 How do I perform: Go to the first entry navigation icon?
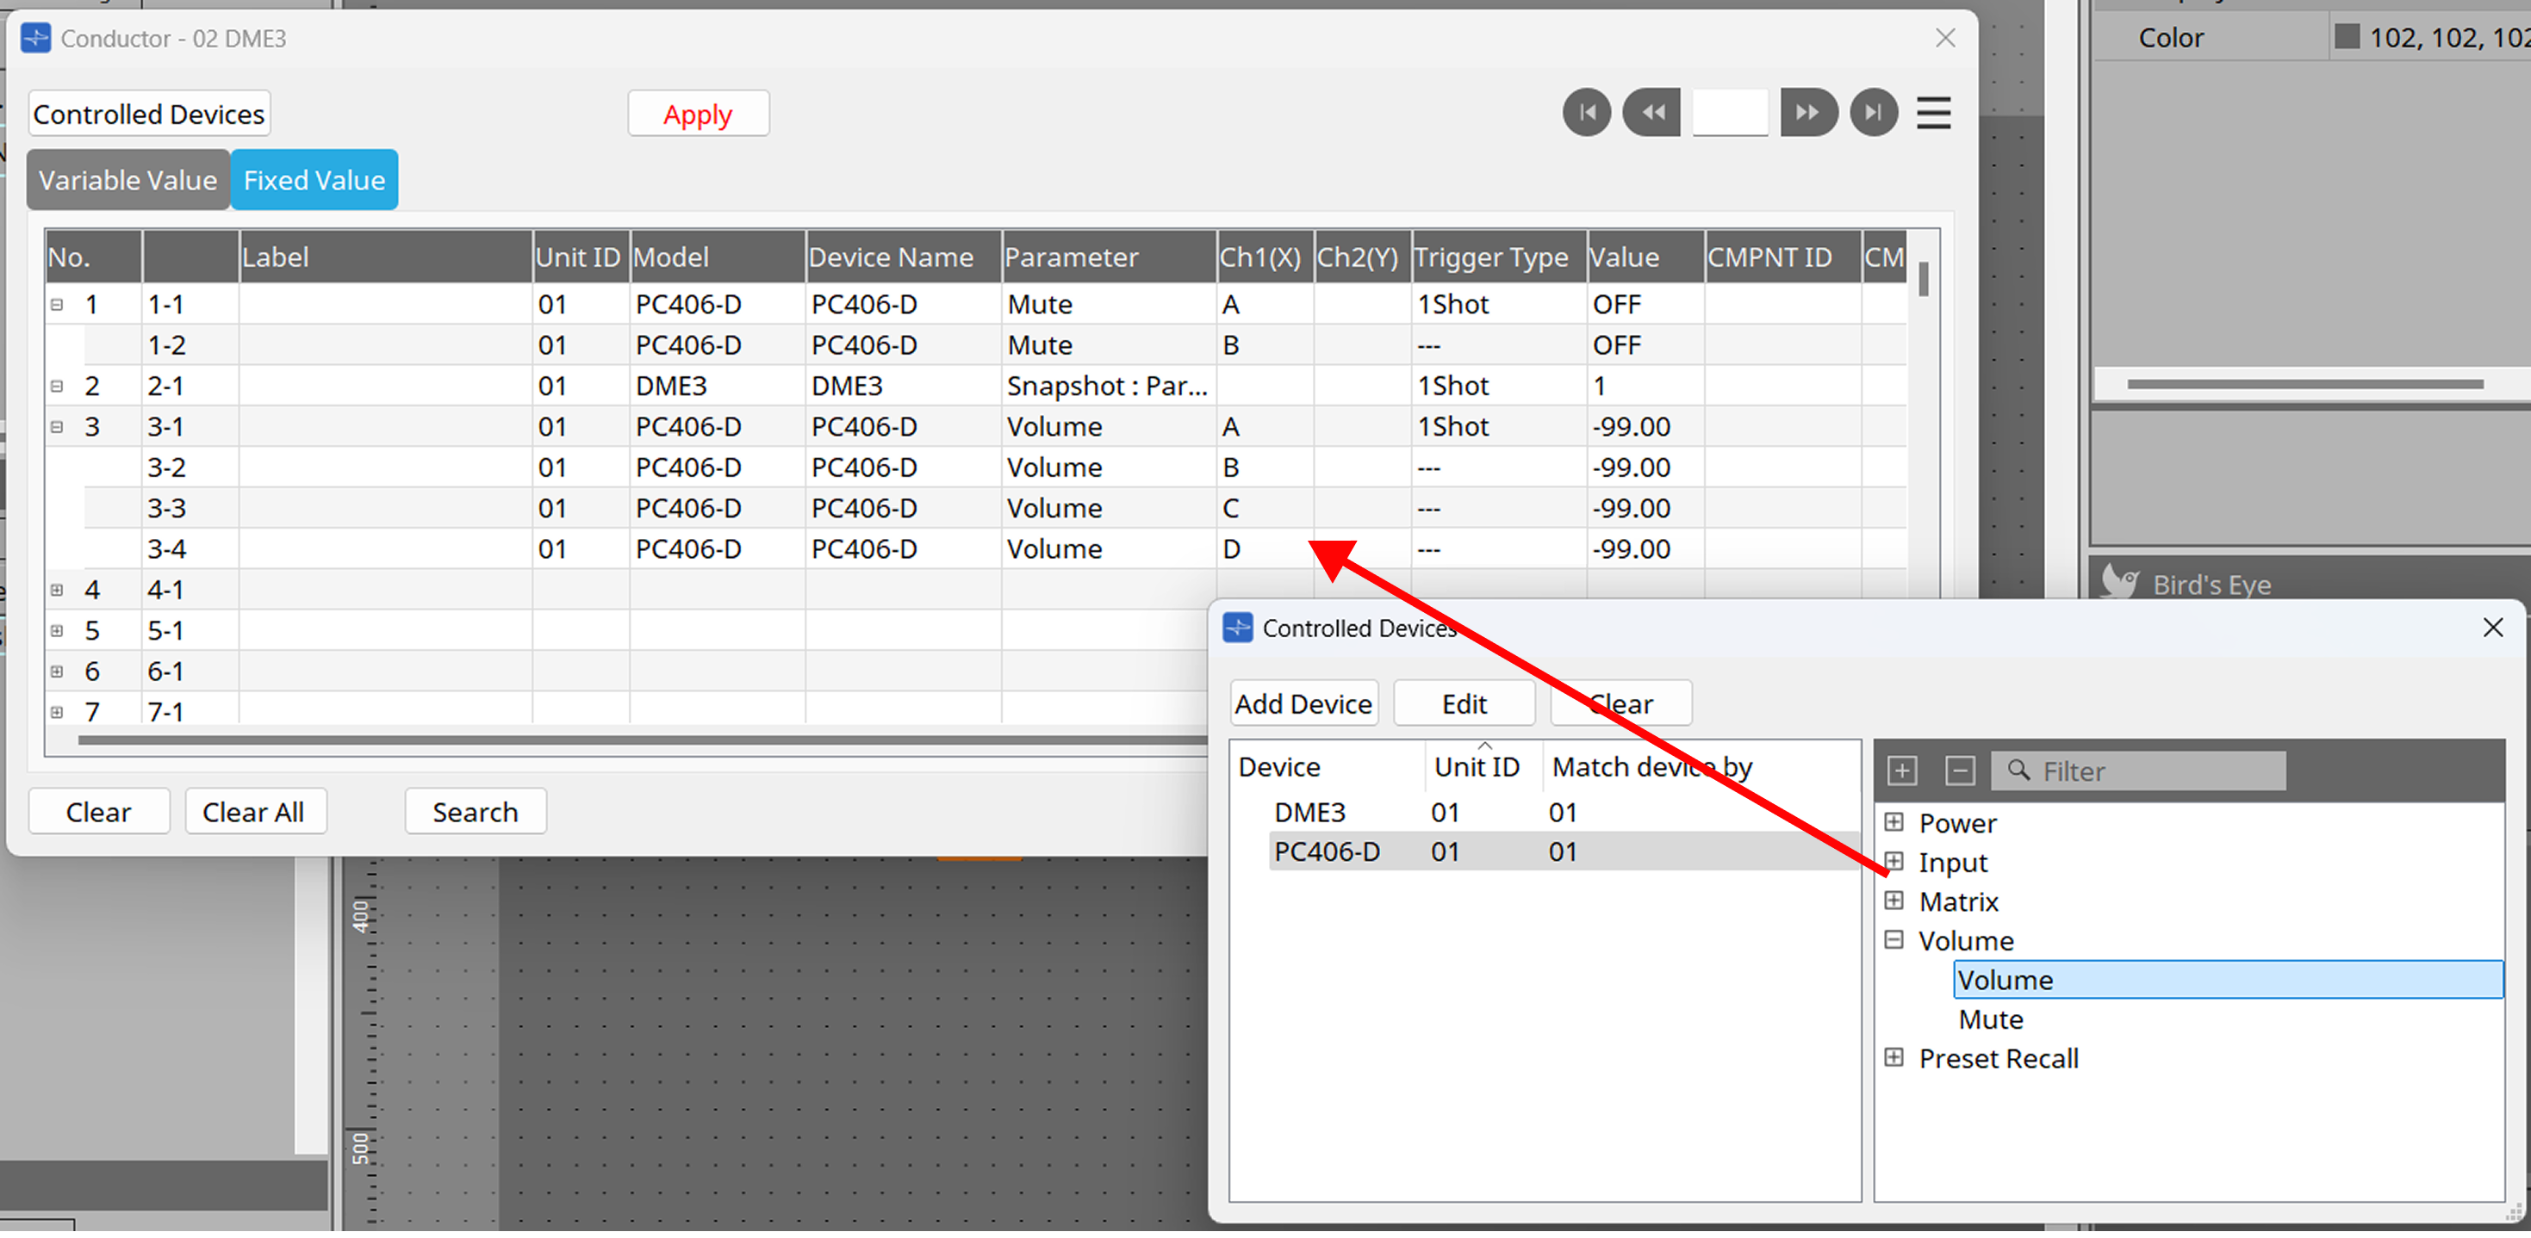(1587, 112)
